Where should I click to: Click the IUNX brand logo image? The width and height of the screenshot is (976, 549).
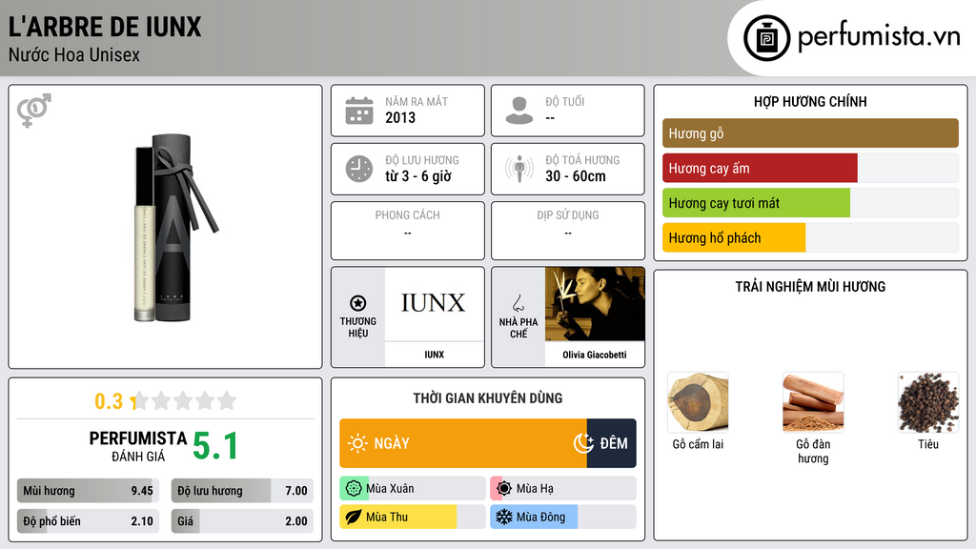(434, 304)
